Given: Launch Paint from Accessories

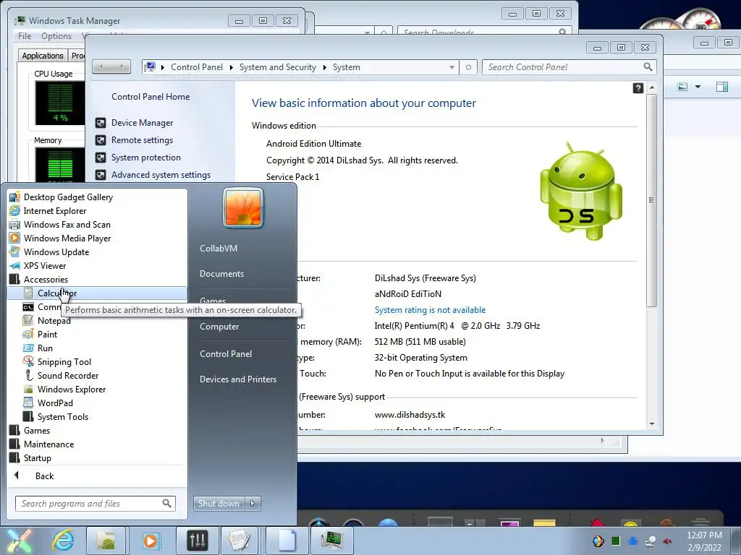Looking at the screenshot, I should coord(47,335).
